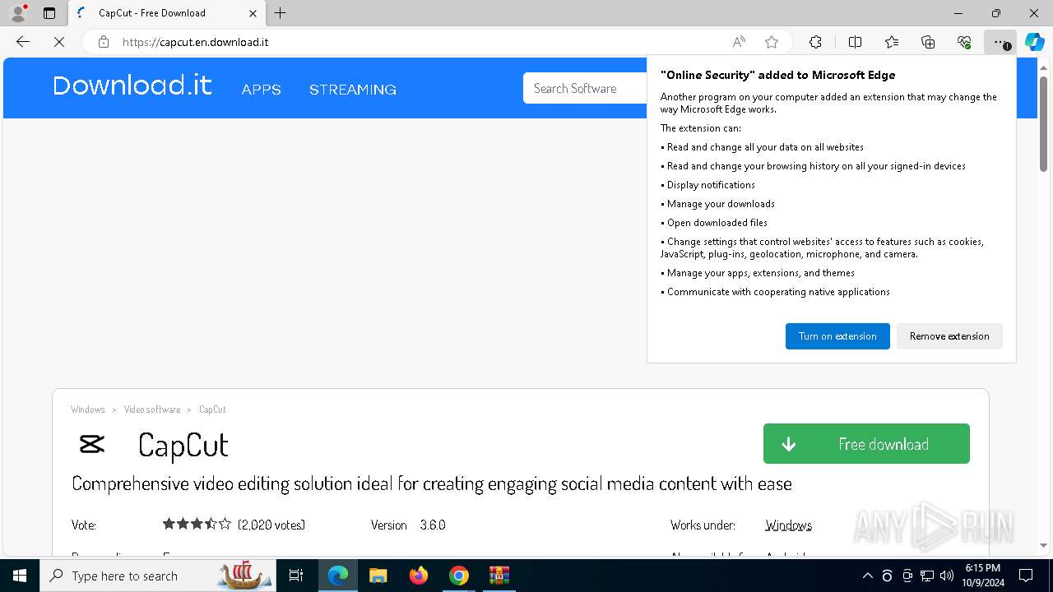Click the star rating
The image size is (1053, 592).
pos(197,524)
